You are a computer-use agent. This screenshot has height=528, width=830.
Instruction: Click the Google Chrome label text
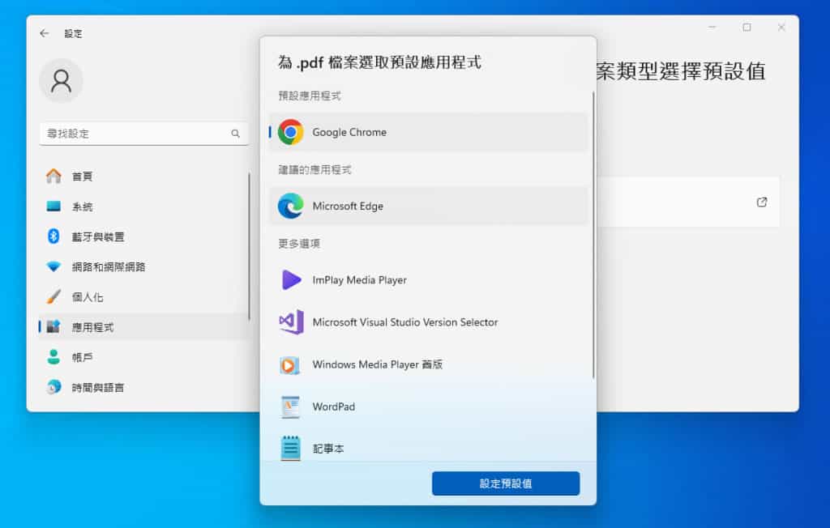[x=349, y=132]
